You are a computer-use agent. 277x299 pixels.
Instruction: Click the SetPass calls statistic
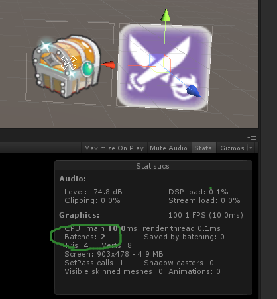click(x=94, y=263)
